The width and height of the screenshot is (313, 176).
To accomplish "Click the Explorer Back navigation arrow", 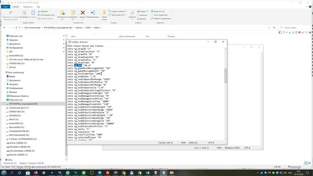I will pos(4,27).
